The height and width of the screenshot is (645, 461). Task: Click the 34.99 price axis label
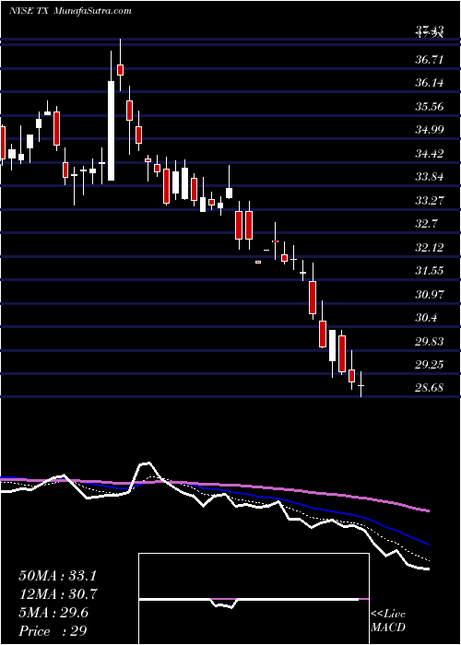(x=430, y=130)
